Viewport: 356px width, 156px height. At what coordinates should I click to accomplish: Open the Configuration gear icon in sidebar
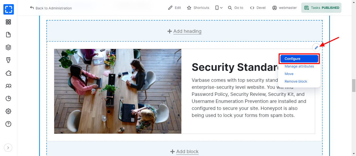click(8, 111)
